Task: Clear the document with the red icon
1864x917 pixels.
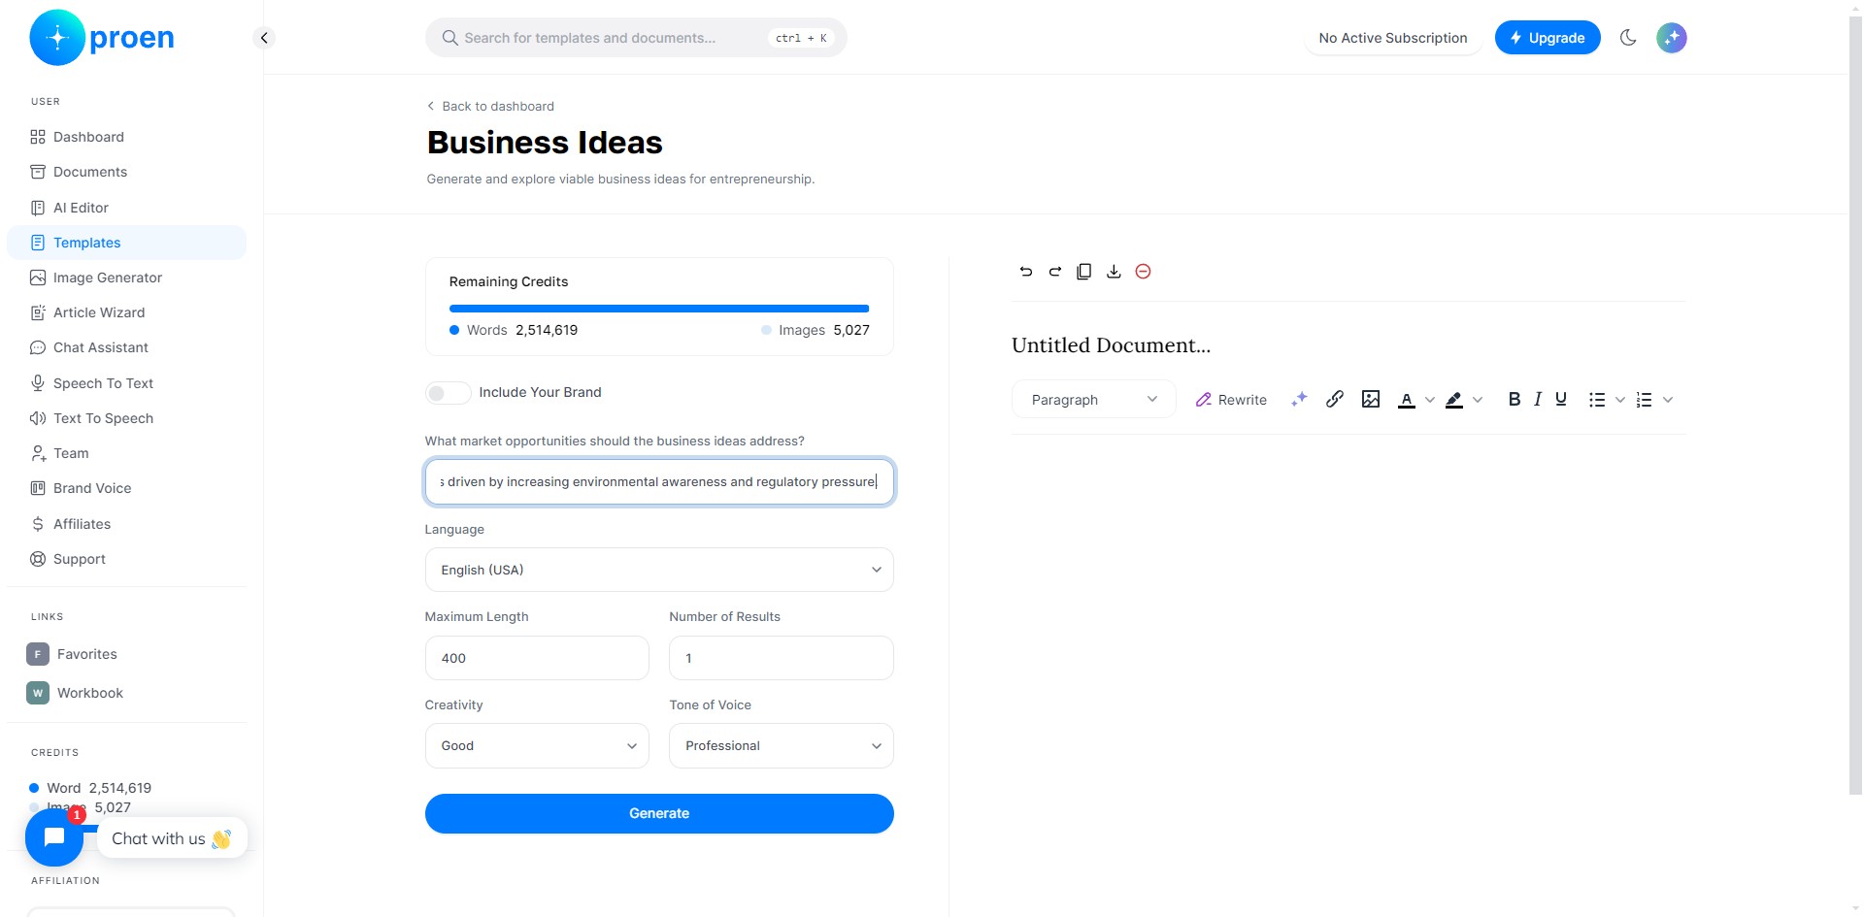Action: (1144, 272)
